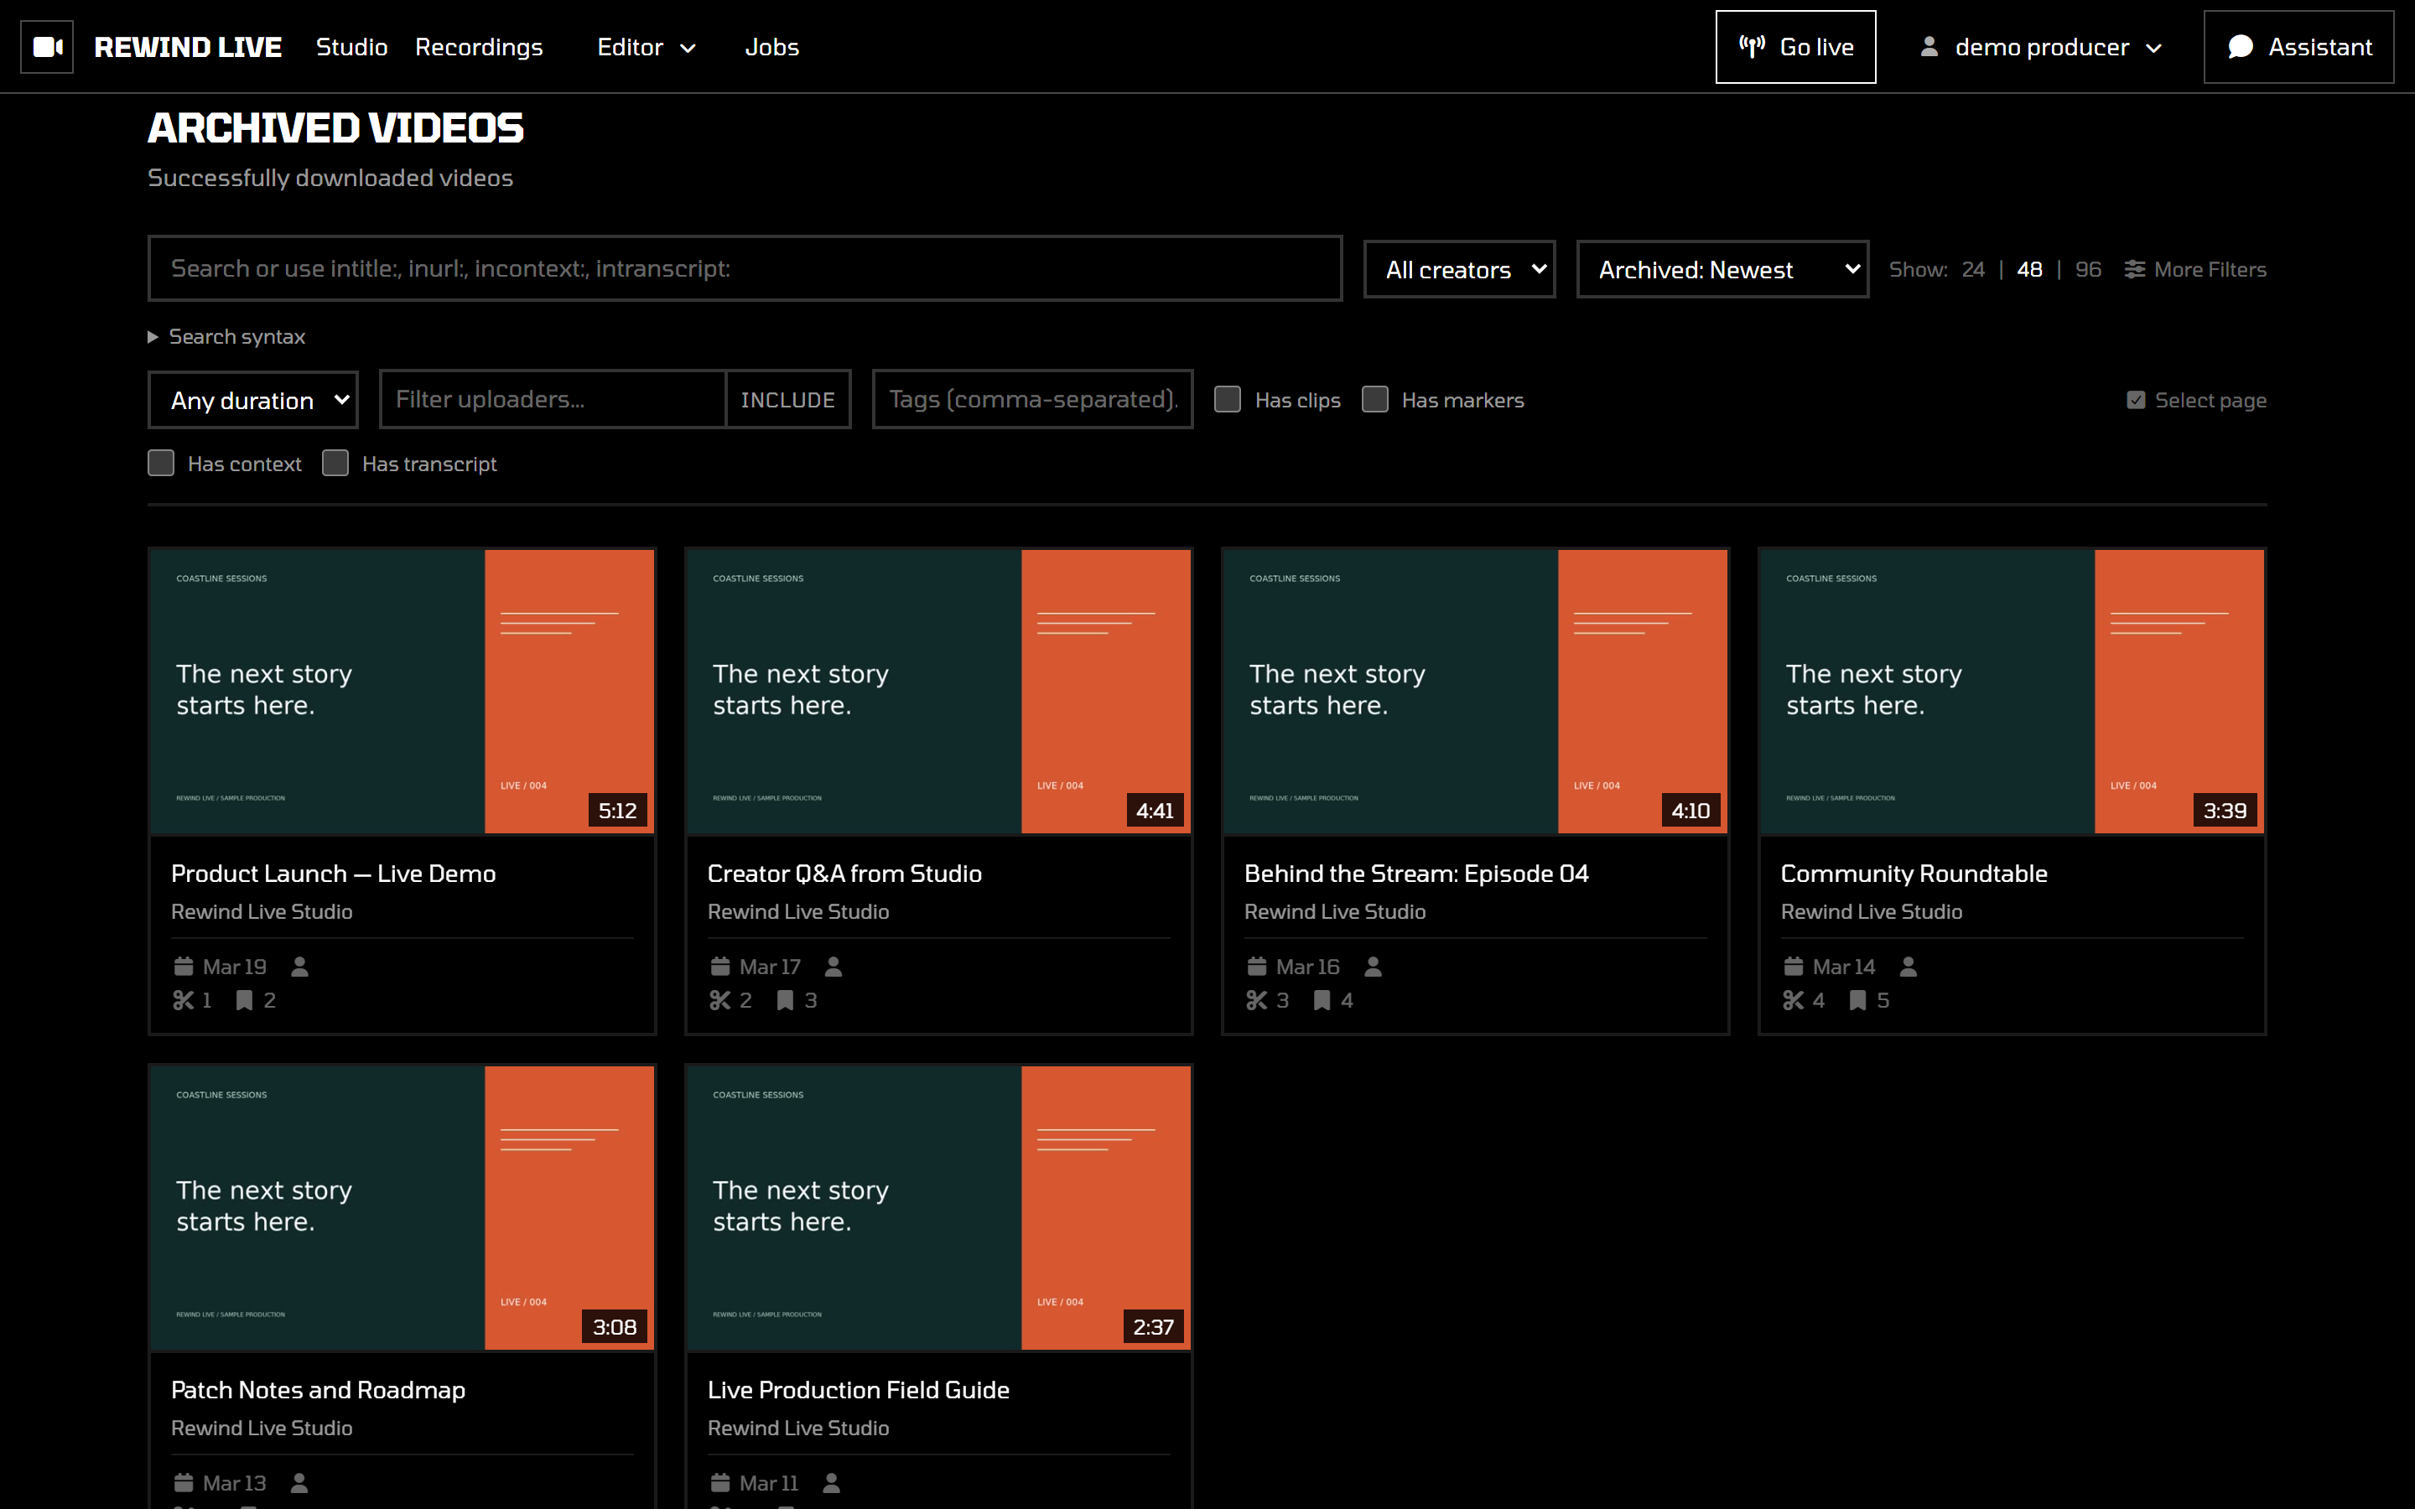Click the markers bookmark icon on Product Launch card
Viewport: 2415px width, 1509px height.
243,1000
